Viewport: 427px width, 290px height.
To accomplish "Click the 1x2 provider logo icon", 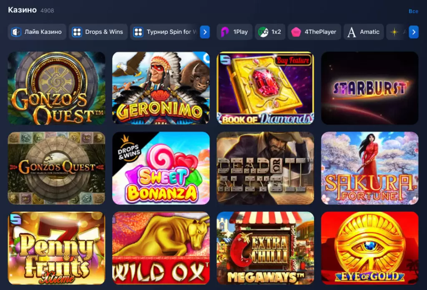I will pyautogui.click(x=264, y=32).
